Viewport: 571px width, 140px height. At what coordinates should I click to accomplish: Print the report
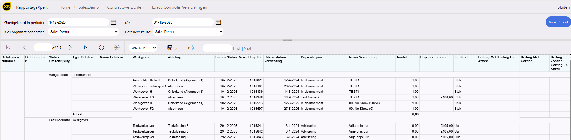click(x=191, y=48)
